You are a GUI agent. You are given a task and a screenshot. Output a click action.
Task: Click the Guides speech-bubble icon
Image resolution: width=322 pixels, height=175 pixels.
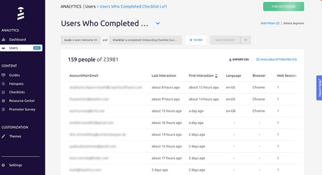click(x=3, y=75)
